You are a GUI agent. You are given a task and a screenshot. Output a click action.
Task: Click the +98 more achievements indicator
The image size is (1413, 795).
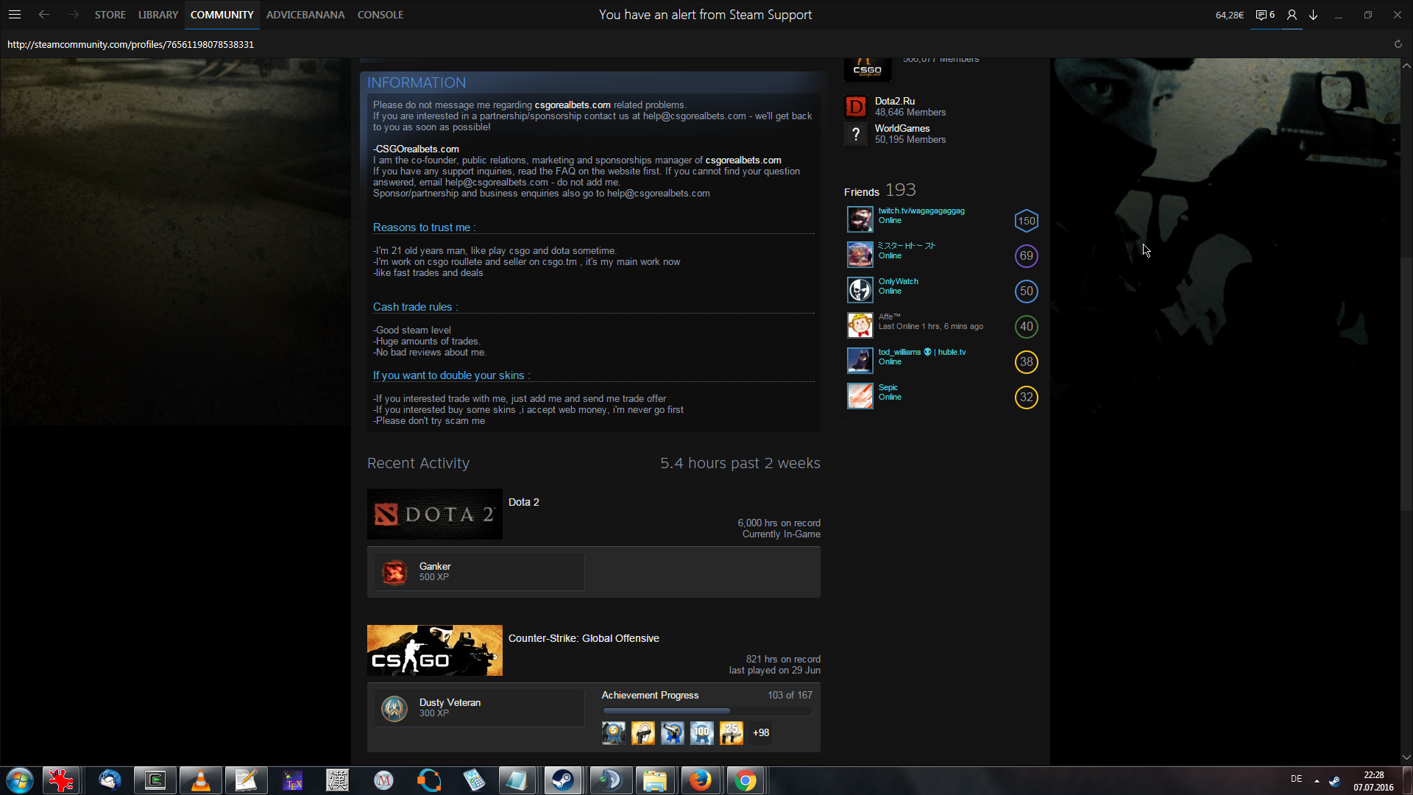(761, 733)
